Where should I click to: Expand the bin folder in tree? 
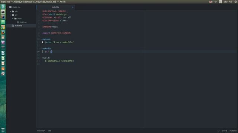10,11
